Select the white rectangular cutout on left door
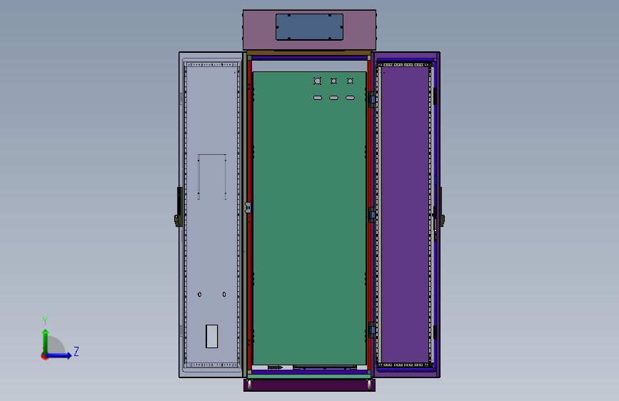This screenshot has height=401, width=619. click(211, 336)
